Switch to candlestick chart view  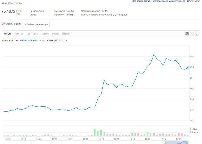[192, 34]
